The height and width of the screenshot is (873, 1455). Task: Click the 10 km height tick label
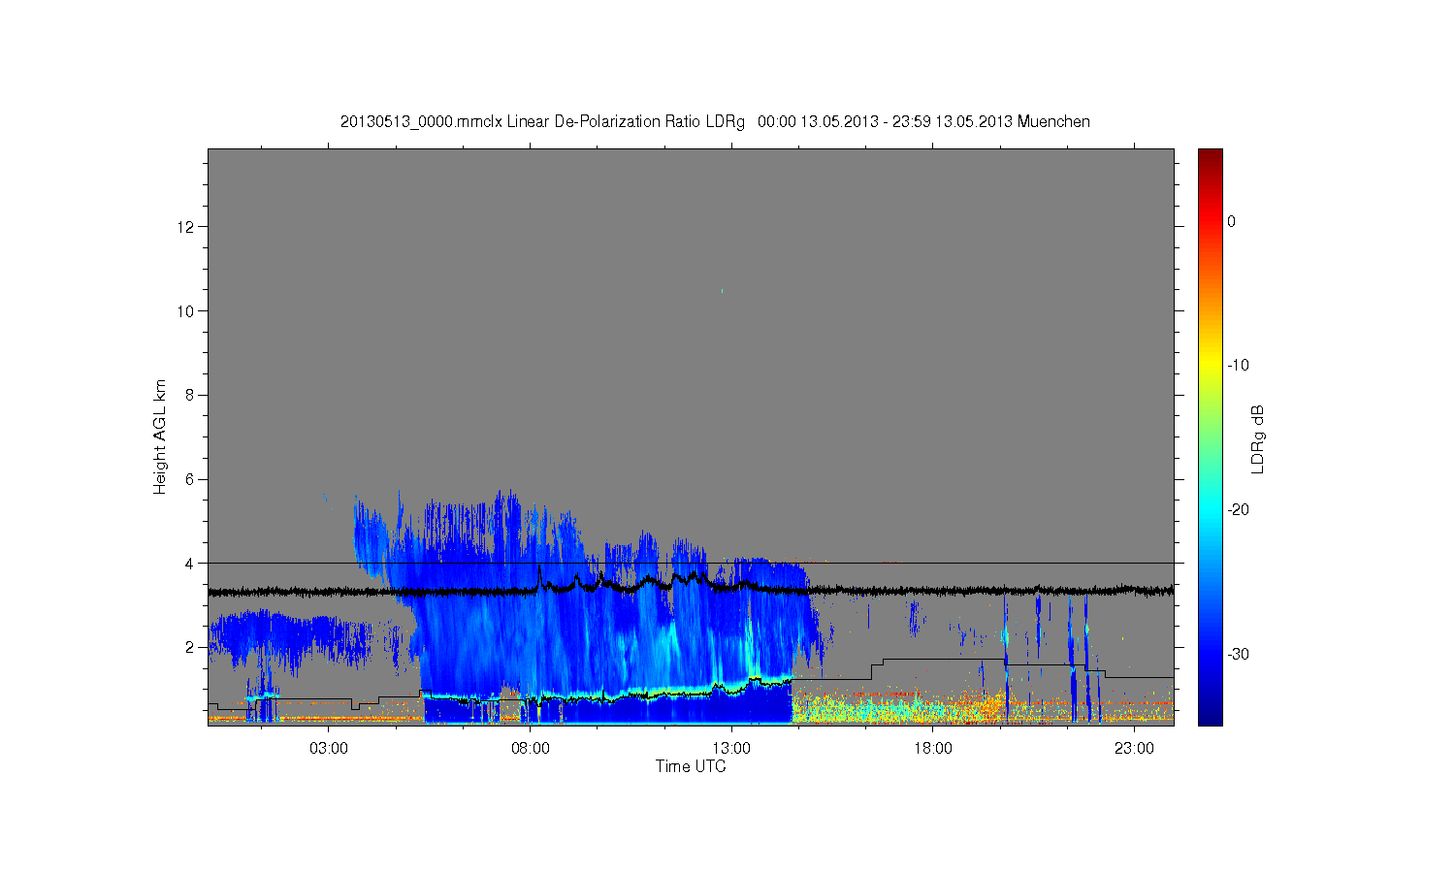coord(187,310)
